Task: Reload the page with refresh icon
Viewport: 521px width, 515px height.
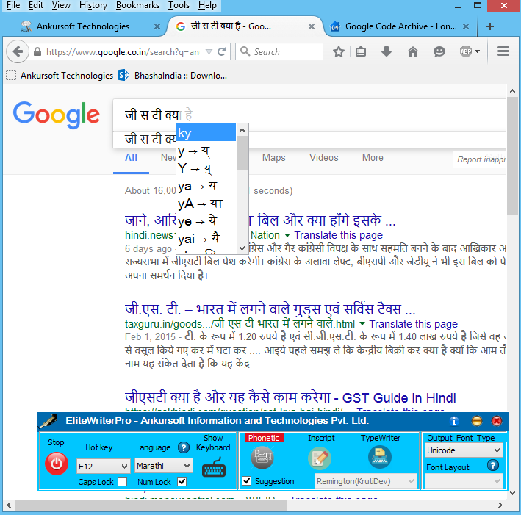Action: tap(221, 52)
